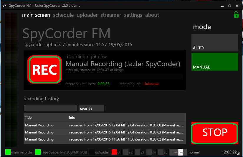The image size is (243, 157).
Task: Stop the recording with STOP button
Action: (x=215, y=133)
